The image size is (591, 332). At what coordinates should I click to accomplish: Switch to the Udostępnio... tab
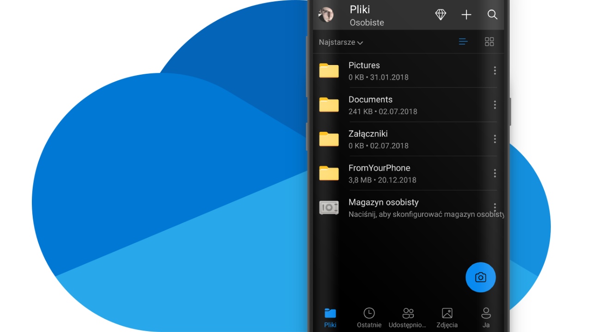pyautogui.click(x=408, y=318)
